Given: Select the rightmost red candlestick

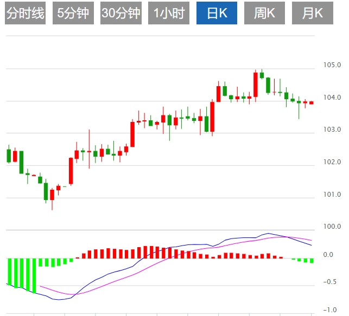Looking at the screenshot, I should [312, 102].
